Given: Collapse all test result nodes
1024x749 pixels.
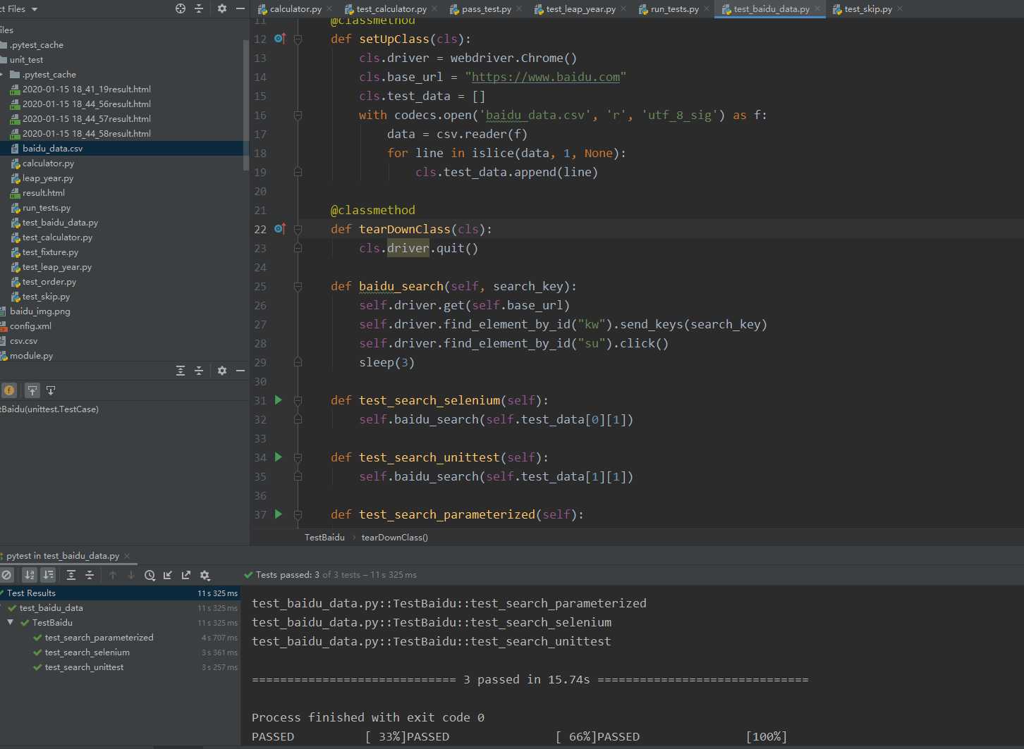Looking at the screenshot, I should coord(90,575).
